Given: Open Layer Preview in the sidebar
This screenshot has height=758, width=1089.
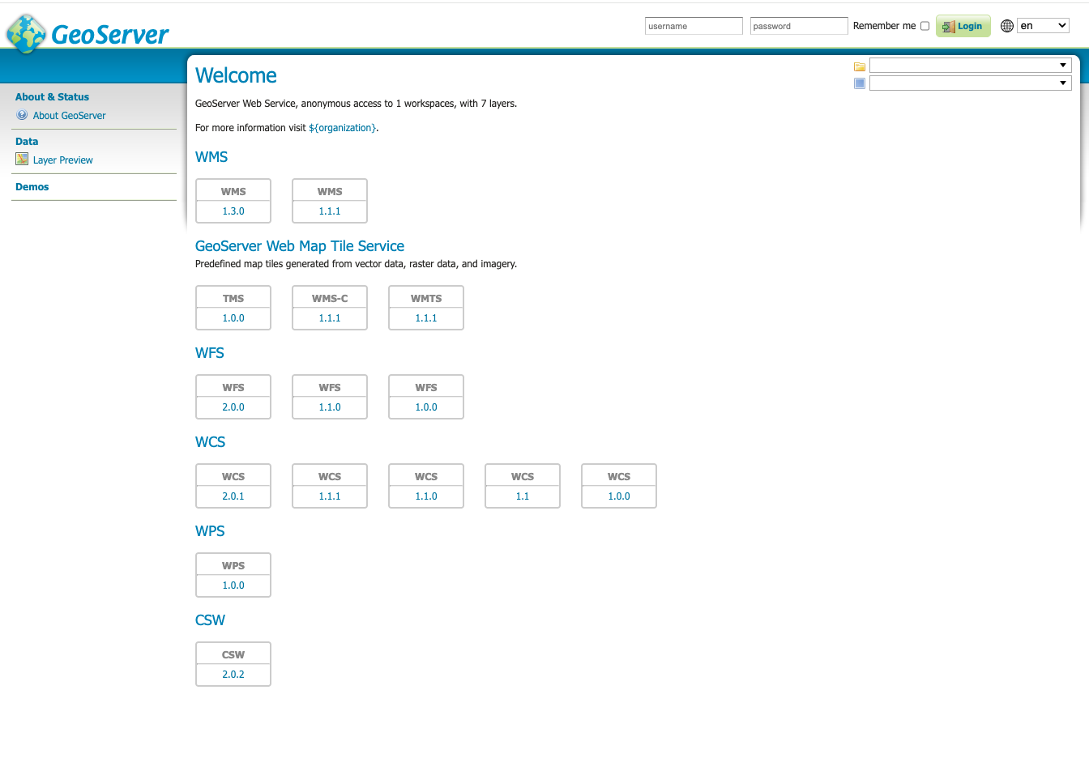Looking at the screenshot, I should click(x=63, y=160).
